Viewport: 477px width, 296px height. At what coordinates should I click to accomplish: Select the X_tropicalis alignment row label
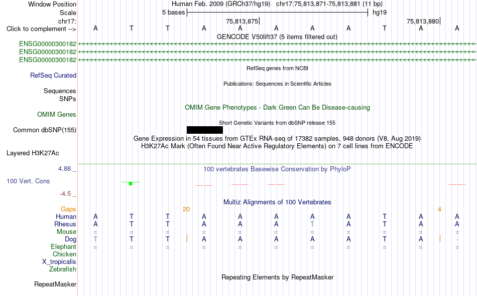pos(59,262)
